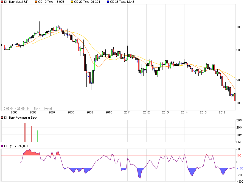Click the orange GD 10 Ticks swatch

click(x=36, y=2)
